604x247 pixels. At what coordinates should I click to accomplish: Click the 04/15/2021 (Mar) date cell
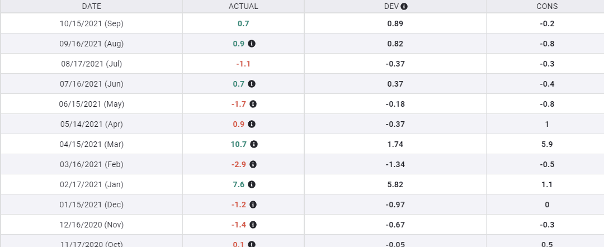92,144
